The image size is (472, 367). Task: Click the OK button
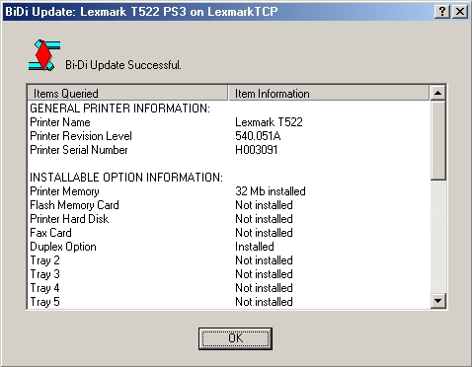235,338
